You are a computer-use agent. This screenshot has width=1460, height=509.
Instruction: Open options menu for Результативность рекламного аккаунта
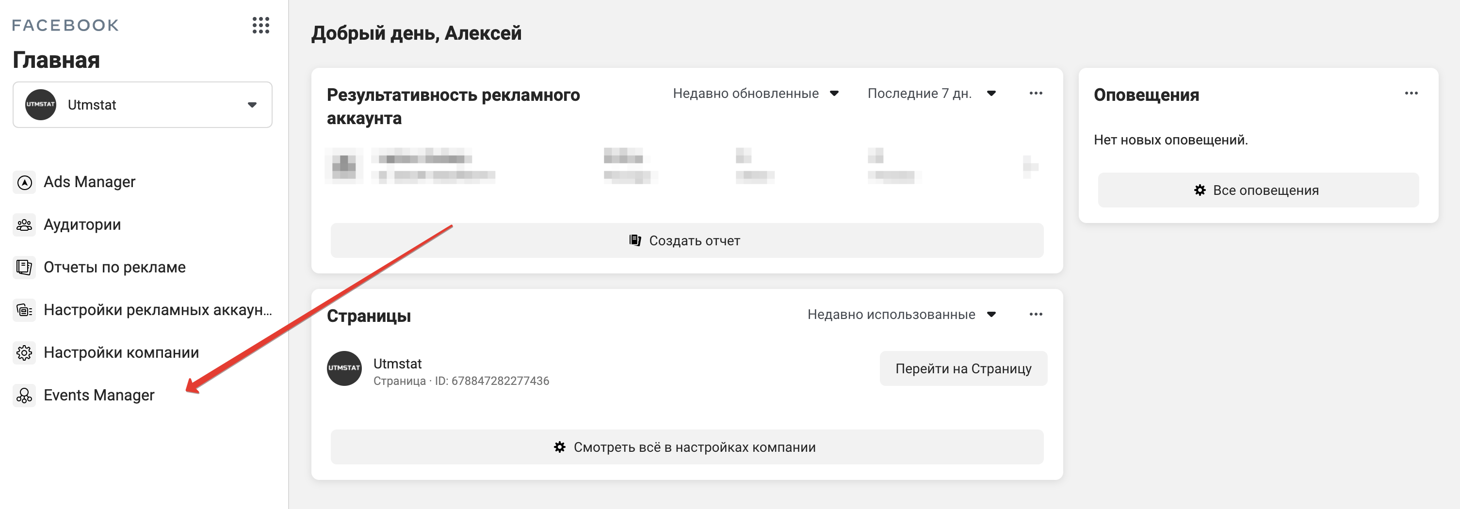coord(1036,93)
